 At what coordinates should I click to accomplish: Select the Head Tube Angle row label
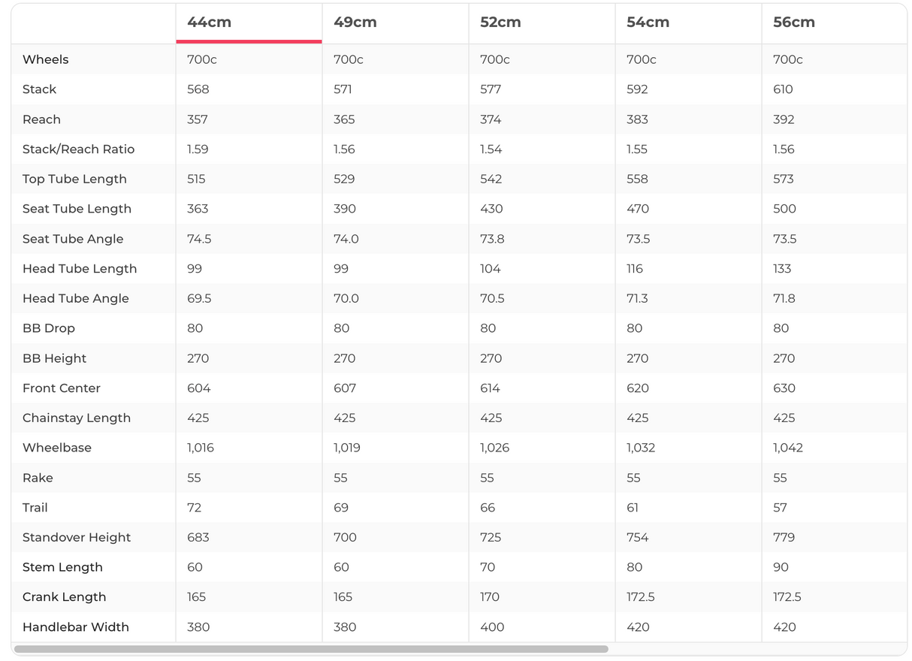click(76, 298)
